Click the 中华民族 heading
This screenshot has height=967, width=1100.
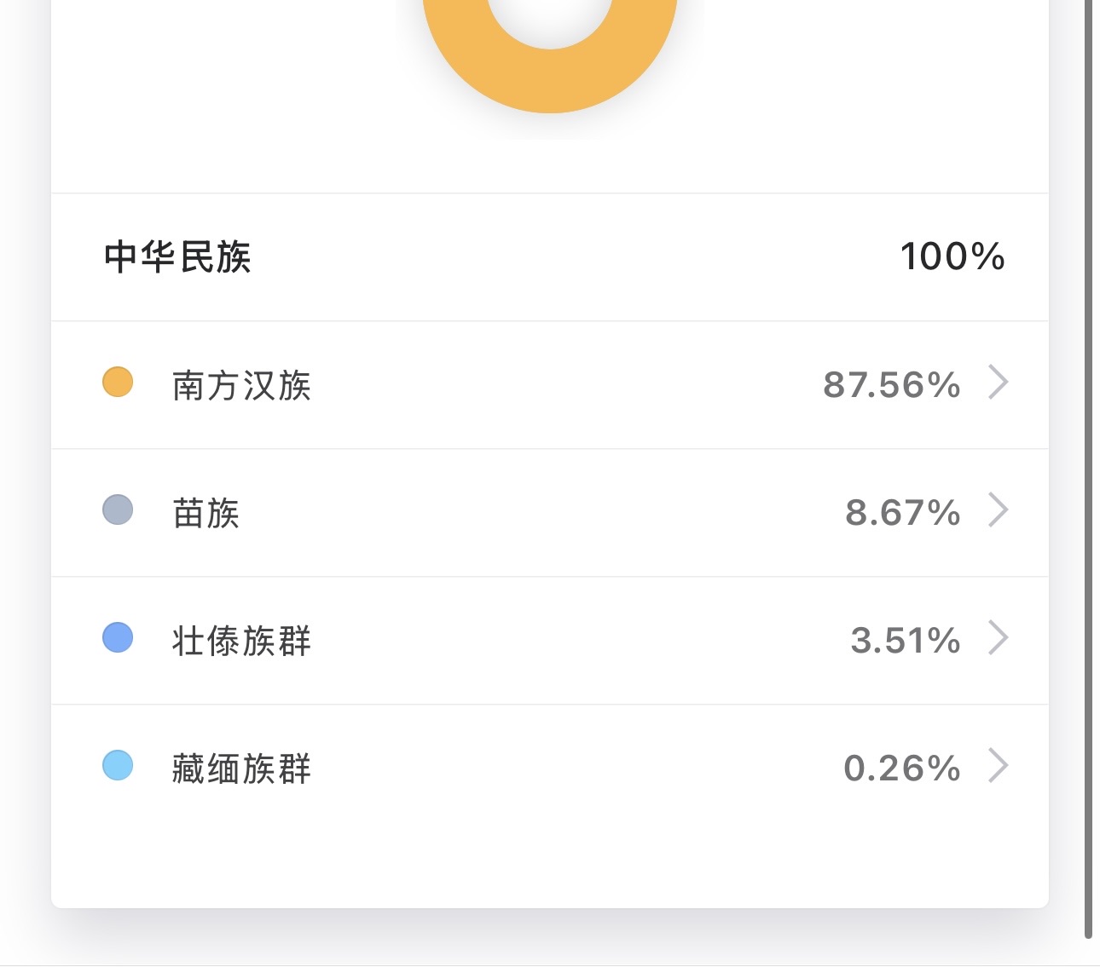[x=177, y=257]
